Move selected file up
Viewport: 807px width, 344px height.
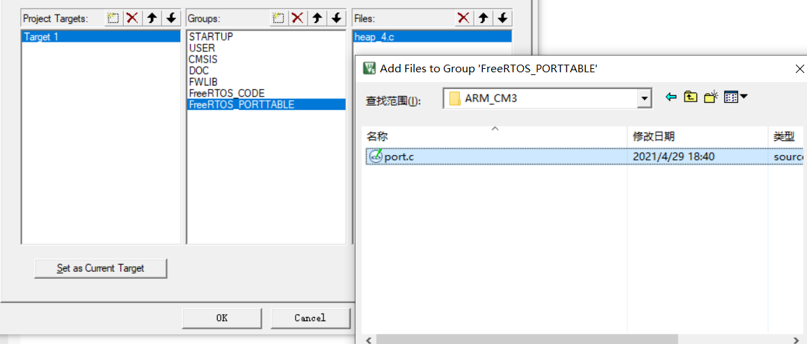pos(484,19)
